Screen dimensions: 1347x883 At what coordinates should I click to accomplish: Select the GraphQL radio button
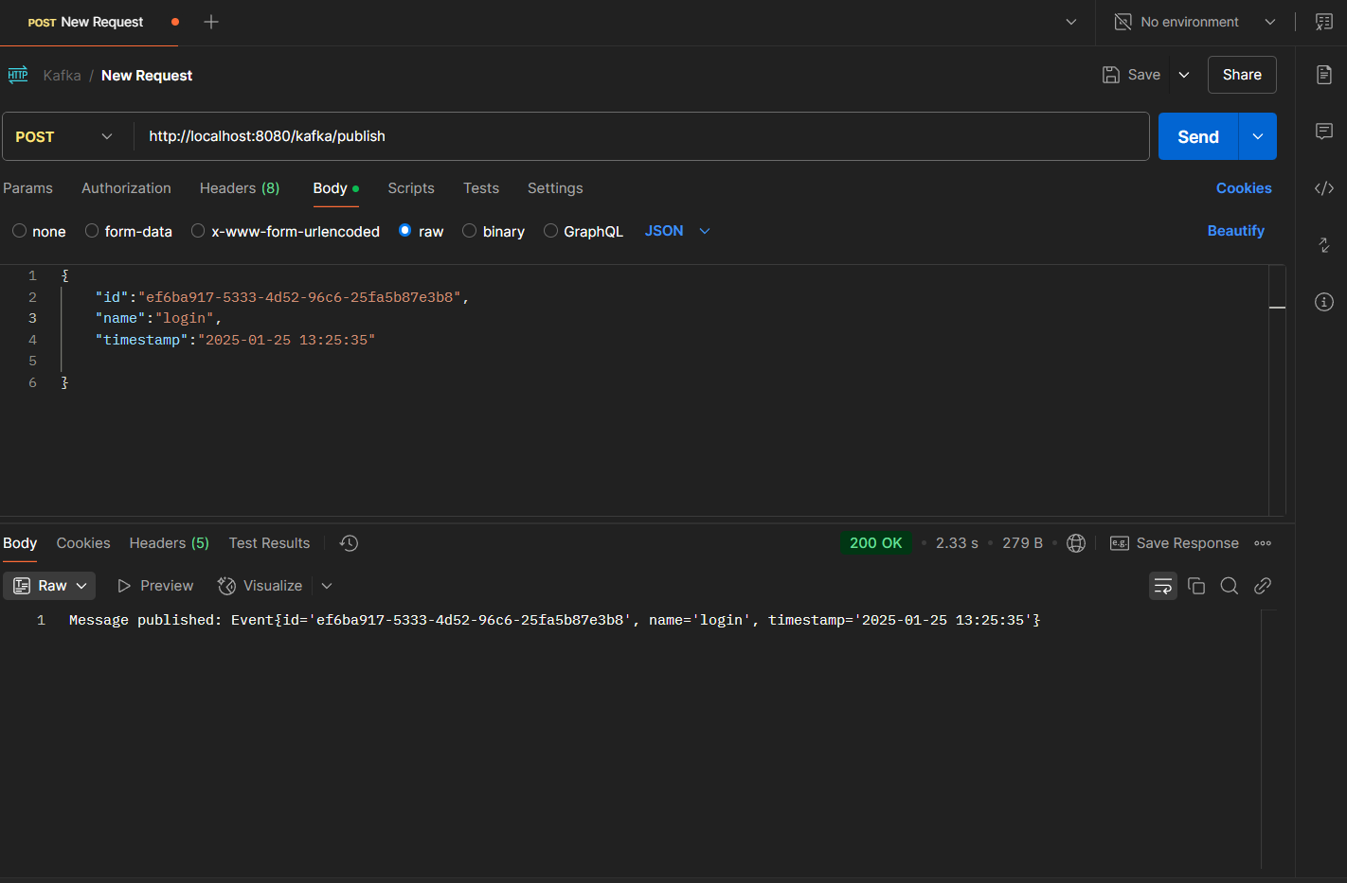pos(550,231)
